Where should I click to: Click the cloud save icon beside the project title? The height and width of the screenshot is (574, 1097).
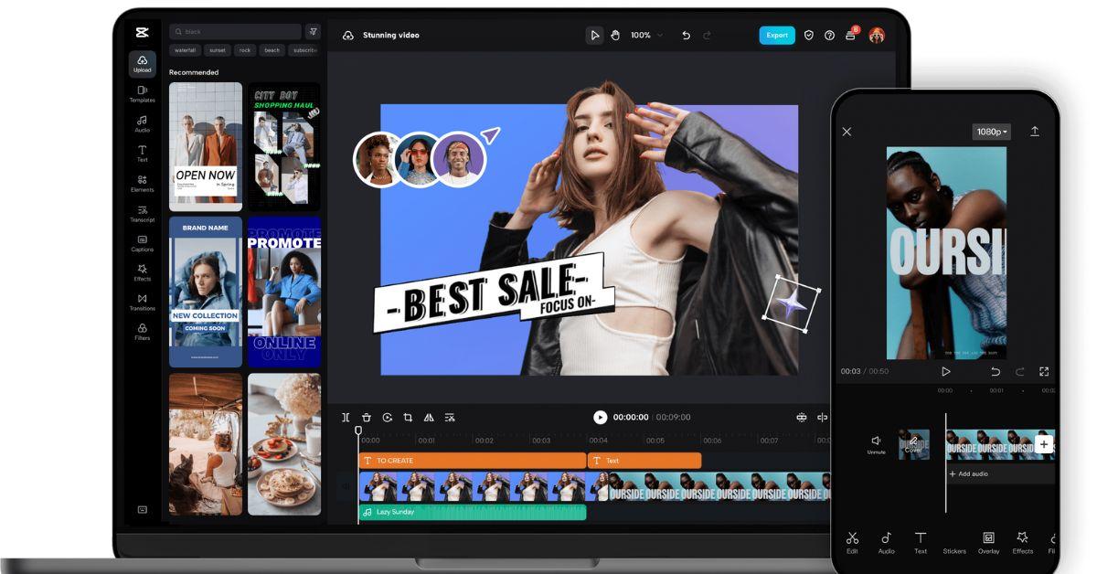[348, 36]
